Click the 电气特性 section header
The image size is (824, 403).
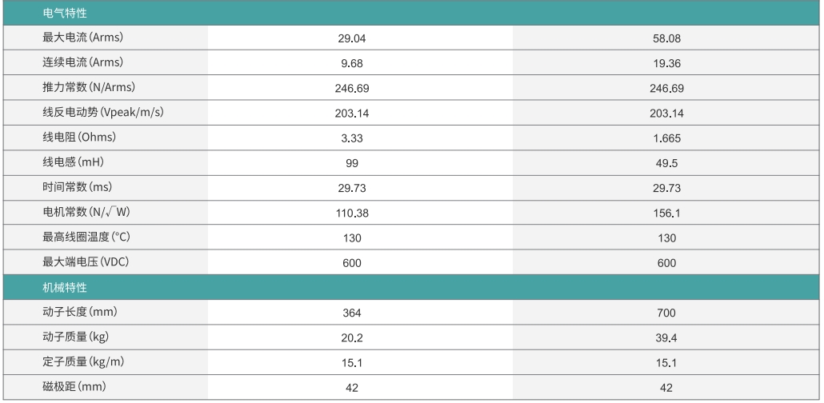66,14
